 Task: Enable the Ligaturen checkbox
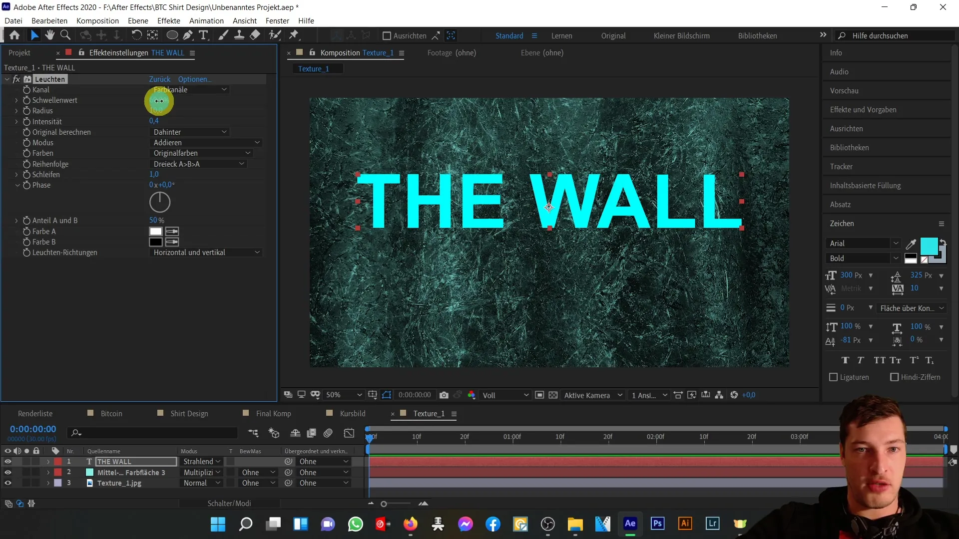coord(833,377)
